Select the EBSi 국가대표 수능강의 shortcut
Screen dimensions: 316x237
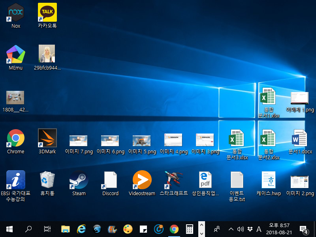(16, 186)
